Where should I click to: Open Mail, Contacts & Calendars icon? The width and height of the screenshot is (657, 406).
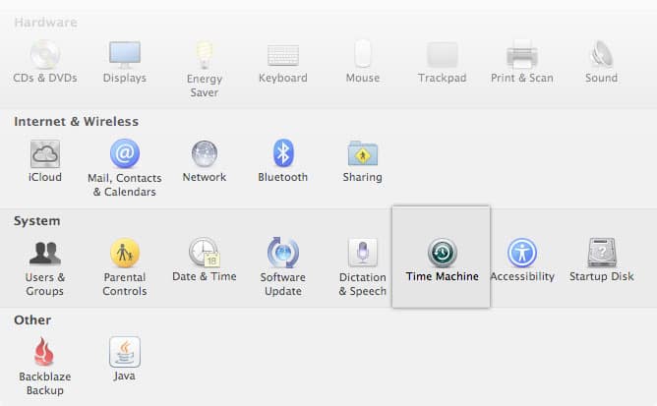click(x=125, y=153)
